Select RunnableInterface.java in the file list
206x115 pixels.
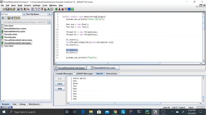click(14, 31)
